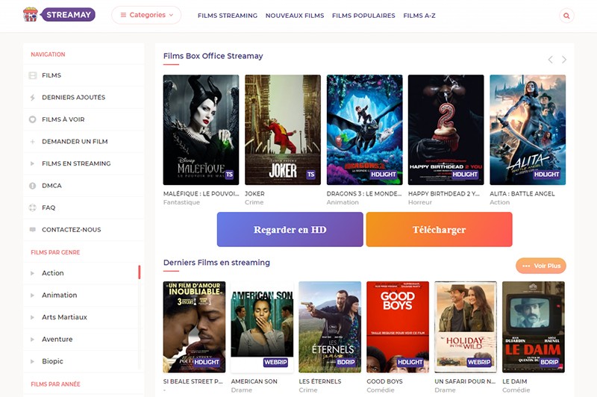Click the STREAMAY purple logo text

point(68,15)
